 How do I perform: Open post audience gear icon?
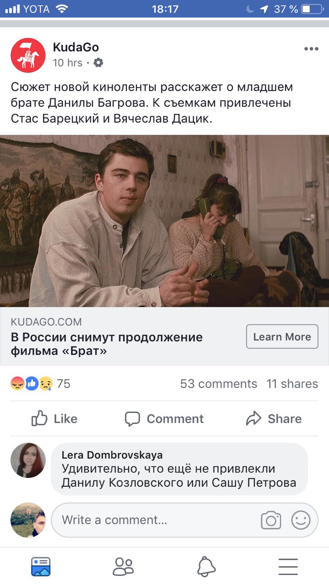click(98, 63)
